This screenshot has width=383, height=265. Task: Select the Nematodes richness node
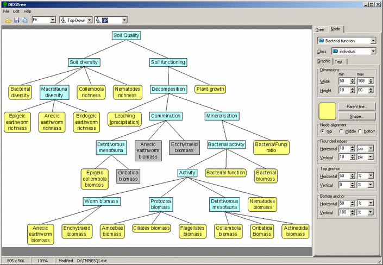(128, 92)
